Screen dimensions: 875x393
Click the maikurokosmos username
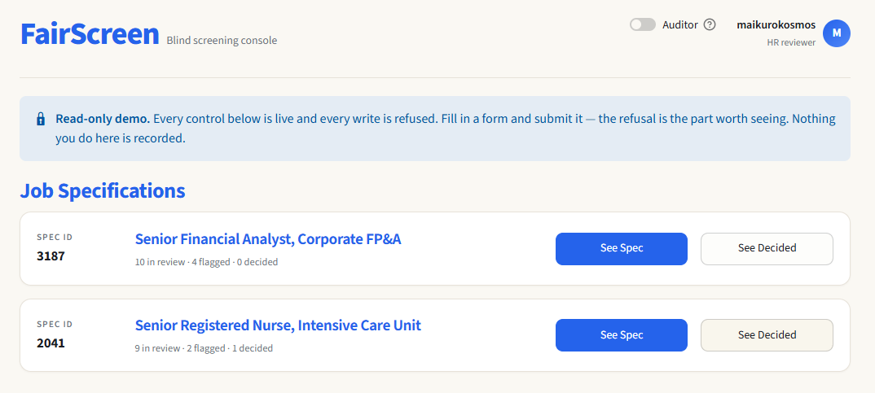[x=776, y=25]
